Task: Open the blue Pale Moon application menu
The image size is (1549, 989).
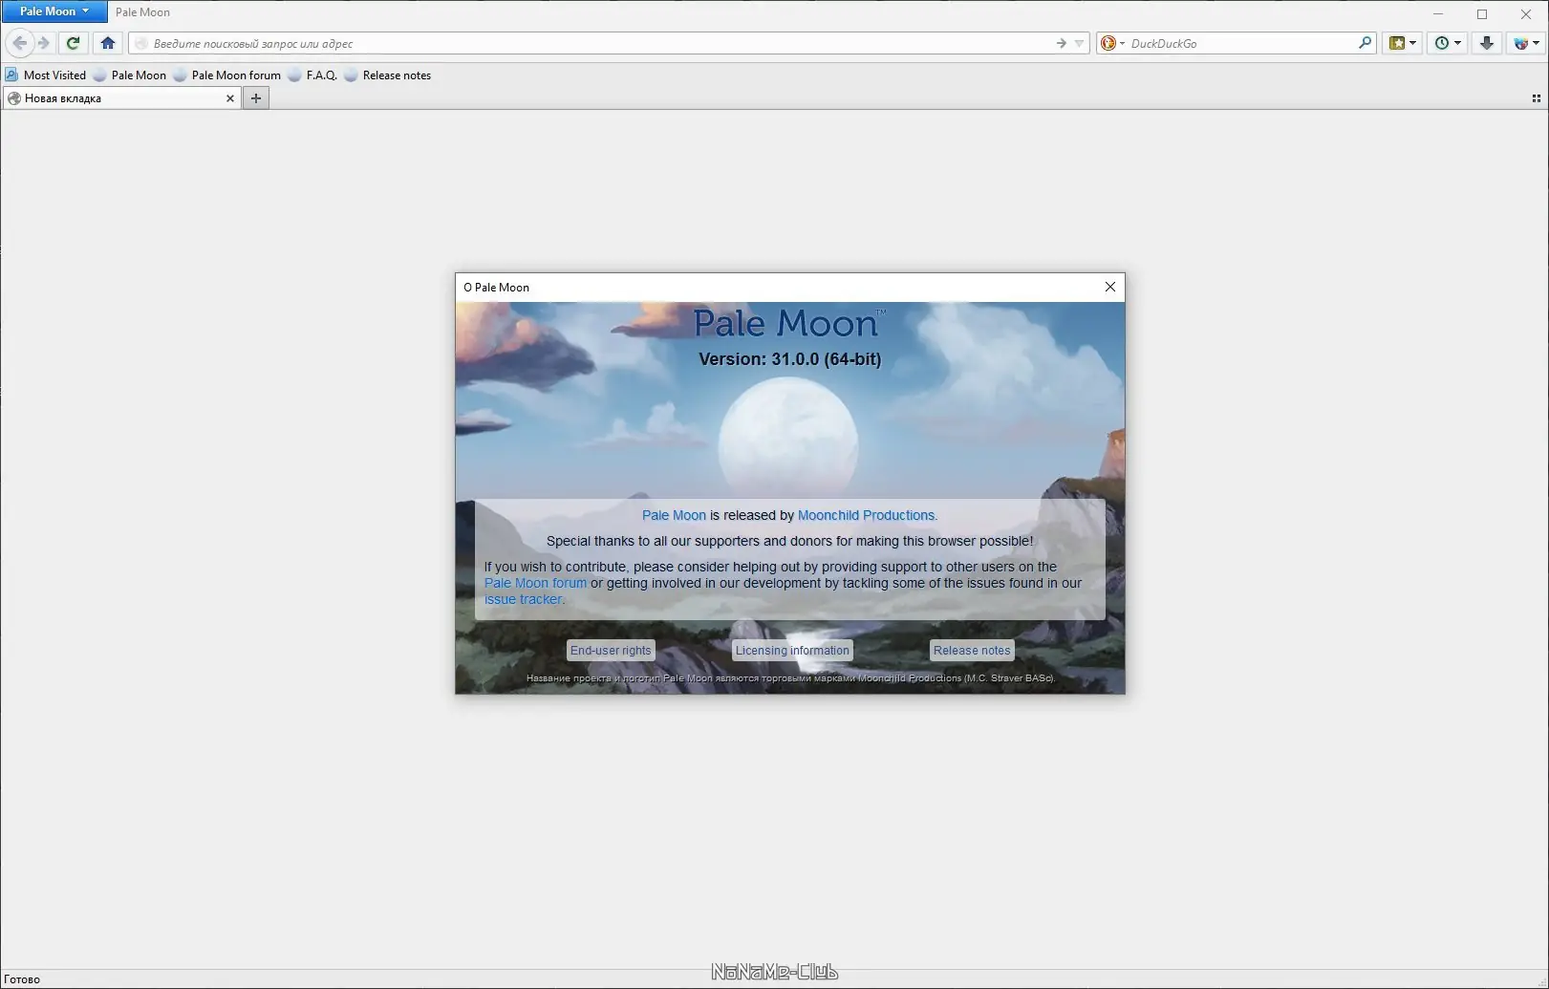Action: tap(54, 11)
